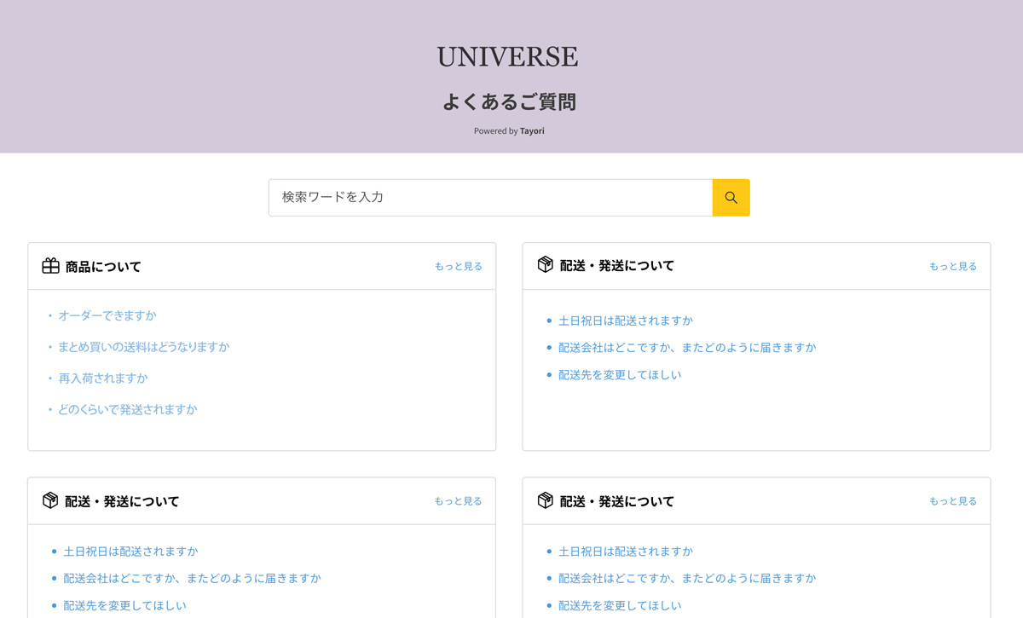Image resolution: width=1023 pixels, height=618 pixels.
Task: Open 配送会社はどこですか question in the bottom-left card
Action: pos(192,578)
